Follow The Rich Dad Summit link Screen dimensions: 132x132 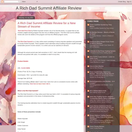click(x=25, y=42)
